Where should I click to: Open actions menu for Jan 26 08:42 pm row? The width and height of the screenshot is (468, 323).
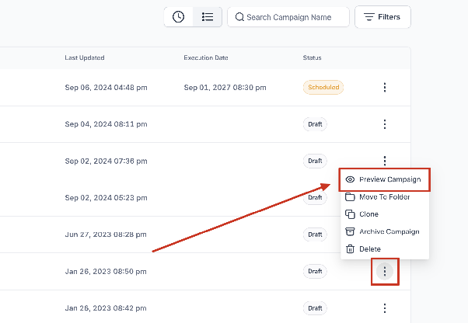tap(385, 308)
